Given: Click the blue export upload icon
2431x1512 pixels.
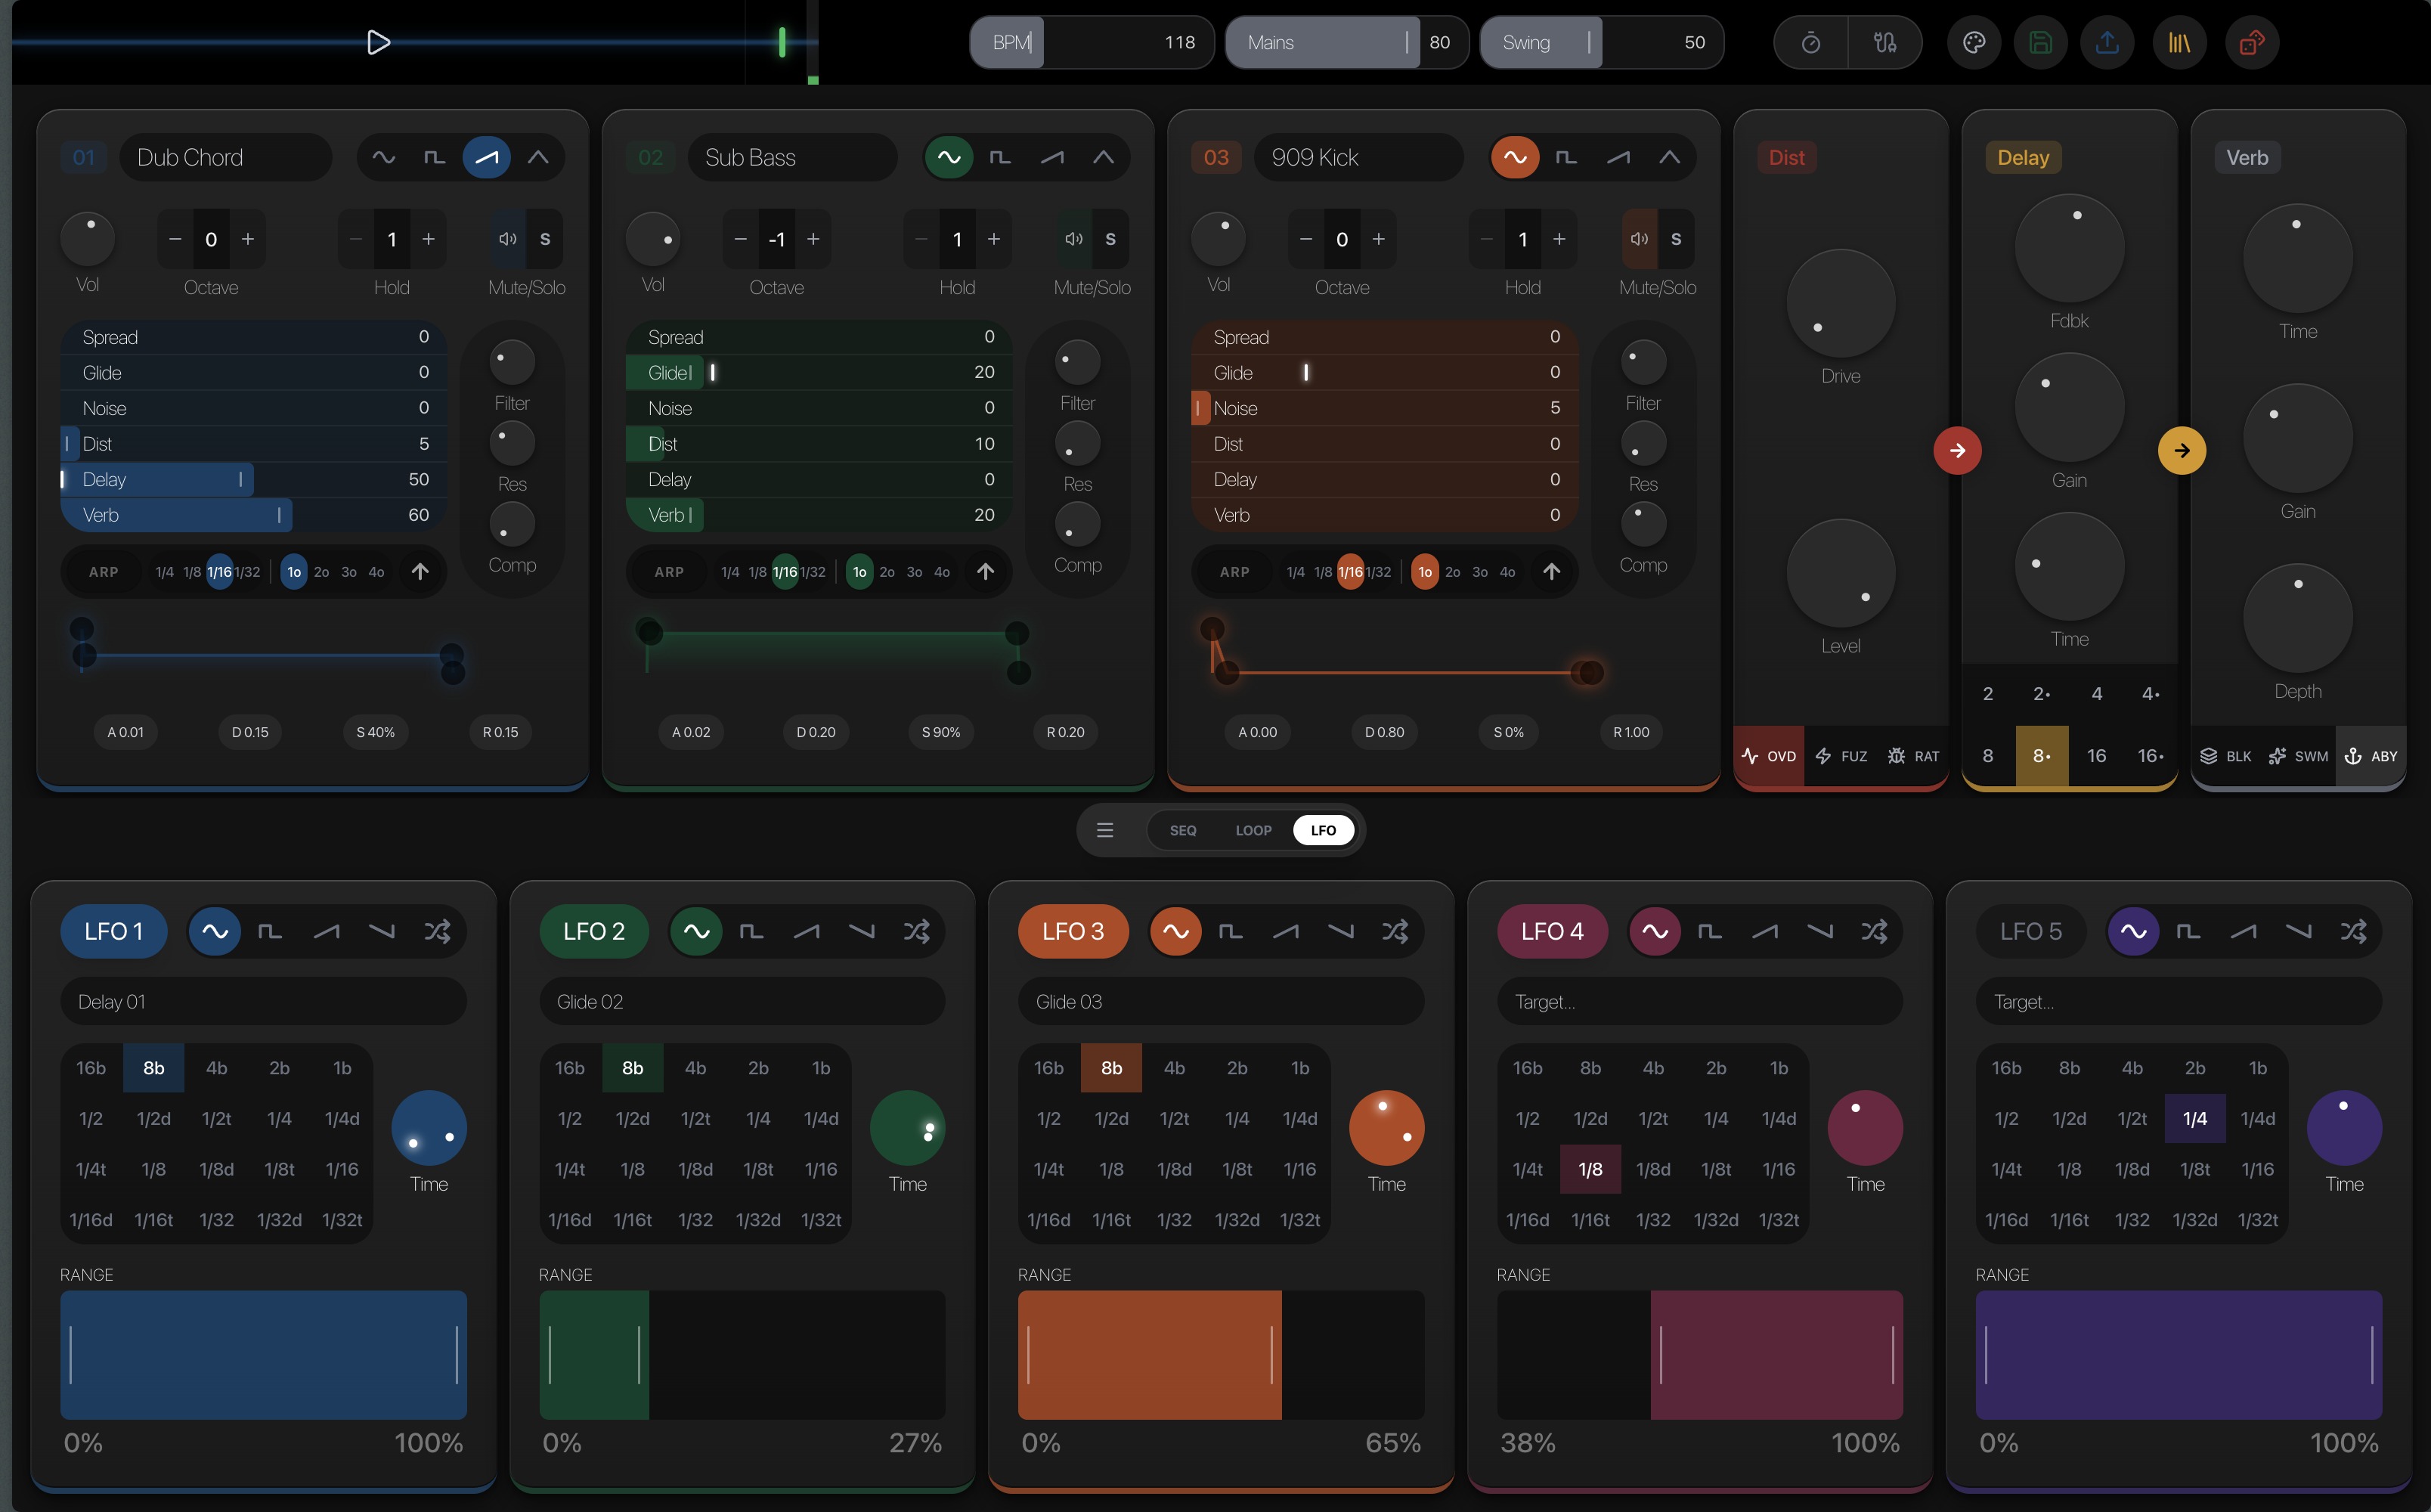Looking at the screenshot, I should [x=2107, y=42].
